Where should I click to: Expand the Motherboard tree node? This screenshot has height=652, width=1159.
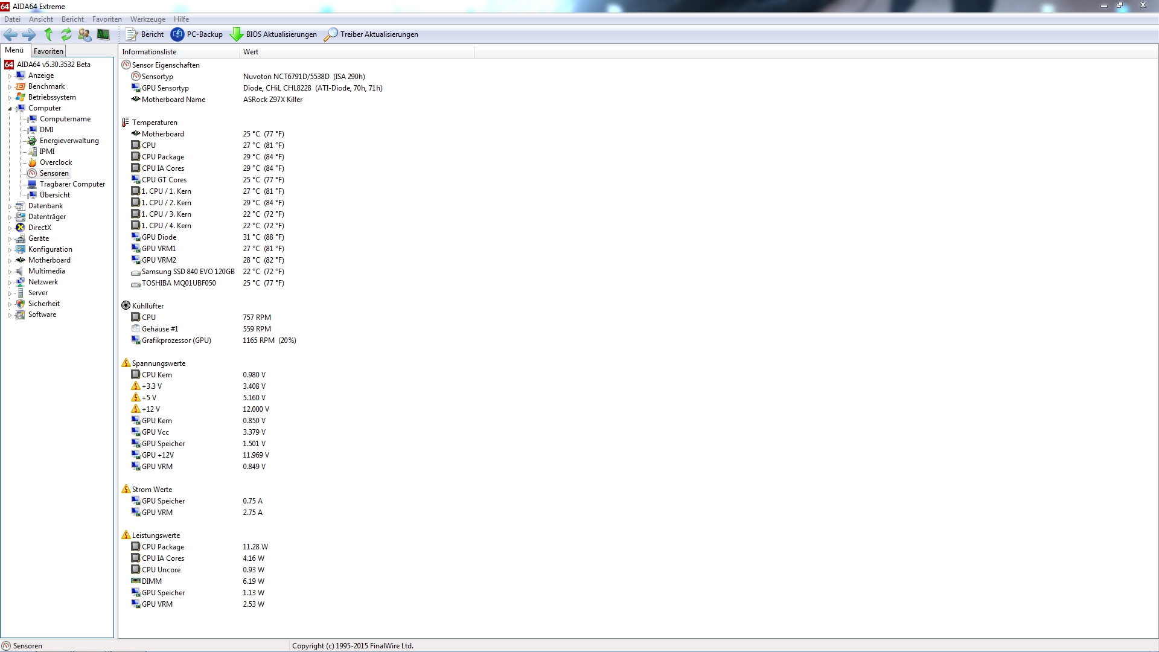click(x=10, y=261)
